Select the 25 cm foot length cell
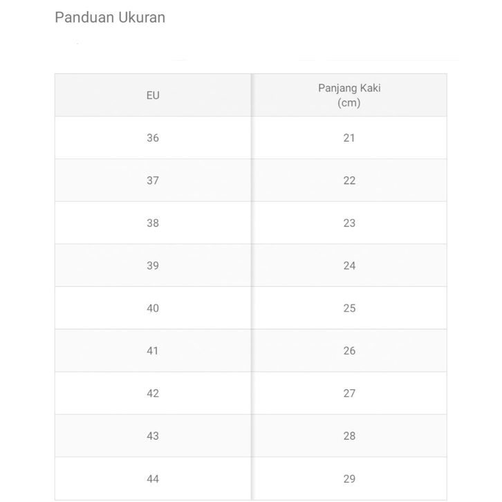This screenshot has height=502, width=502. (349, 308)
